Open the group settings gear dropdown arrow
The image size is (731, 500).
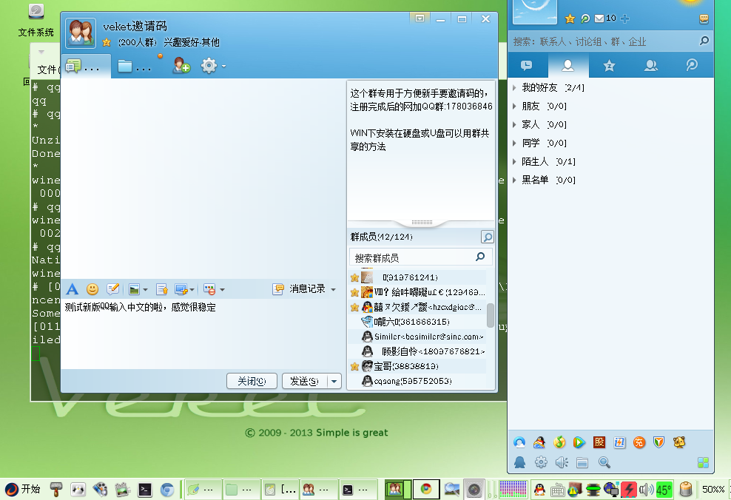tap(223, 66)
